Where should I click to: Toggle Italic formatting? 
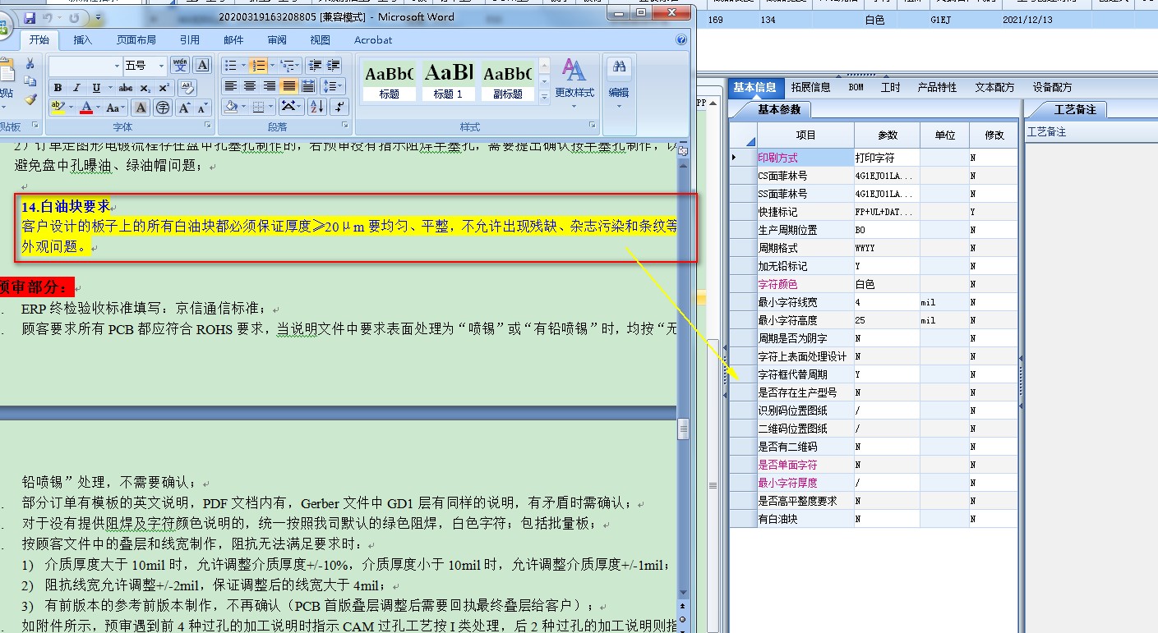[76, 88]
